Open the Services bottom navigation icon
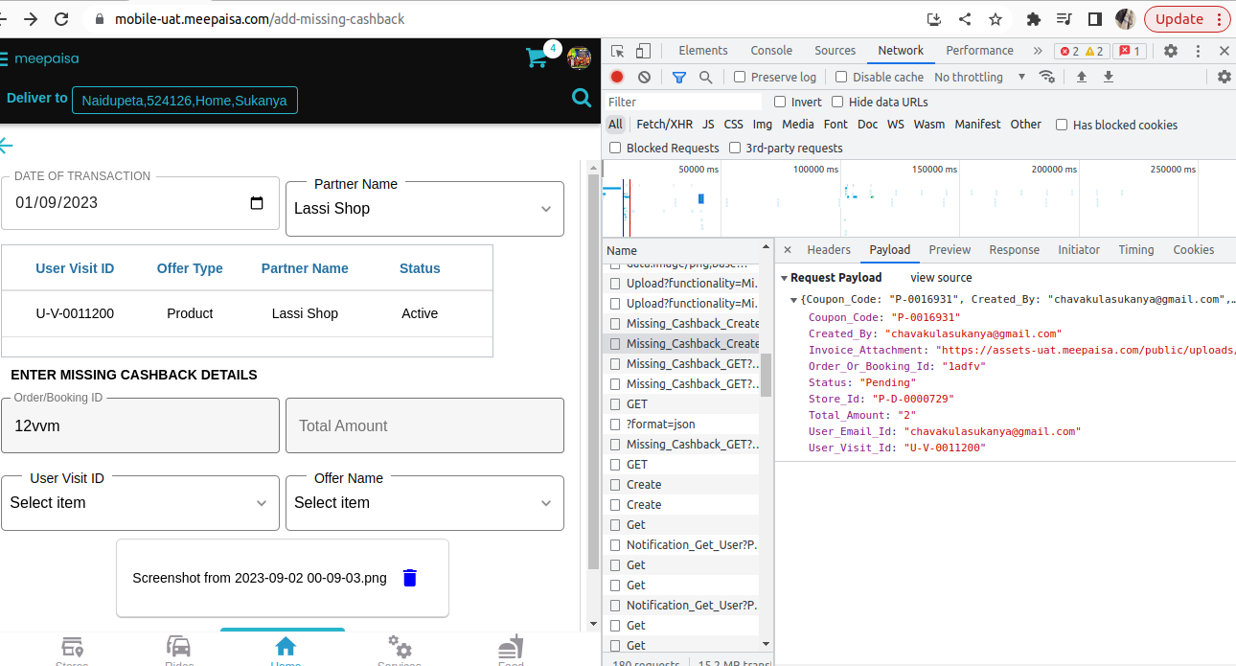The height and width of the screenshot is (666, 1236). coord(400,646)
